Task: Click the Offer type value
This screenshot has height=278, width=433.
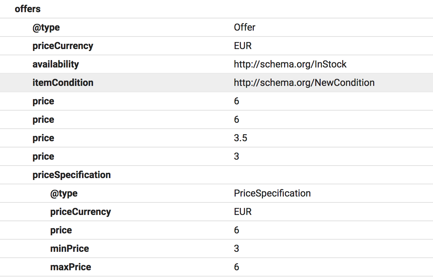Action: tap(245, 27)
